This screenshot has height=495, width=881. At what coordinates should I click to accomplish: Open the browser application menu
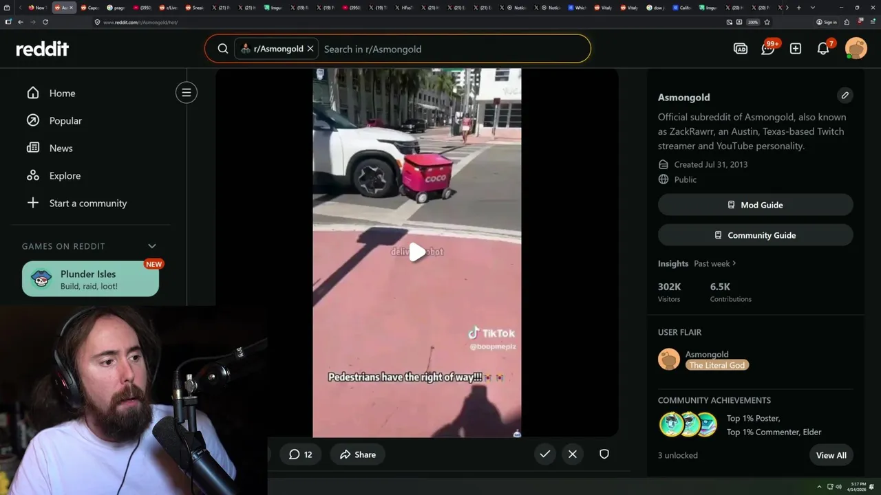[x=873, y=22]
